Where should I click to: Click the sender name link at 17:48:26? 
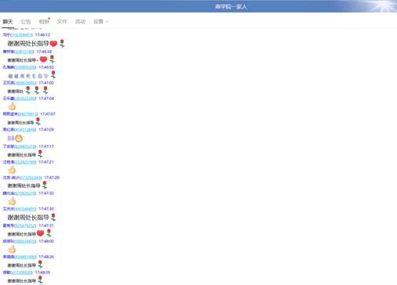click(9, 257)
